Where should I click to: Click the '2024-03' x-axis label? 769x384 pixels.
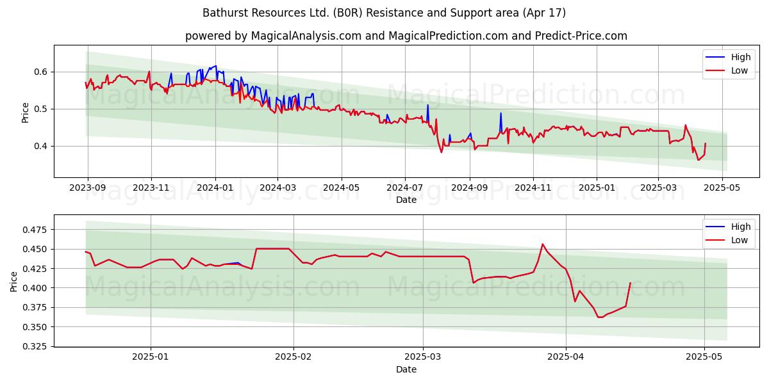coord(277,188)
